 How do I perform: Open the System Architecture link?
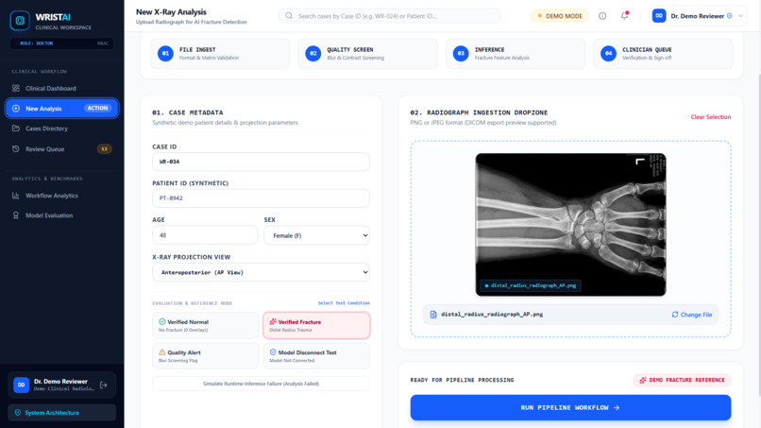point(61,413)
